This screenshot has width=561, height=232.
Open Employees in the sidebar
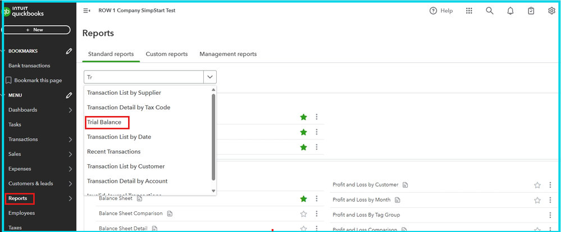(22, 213)
